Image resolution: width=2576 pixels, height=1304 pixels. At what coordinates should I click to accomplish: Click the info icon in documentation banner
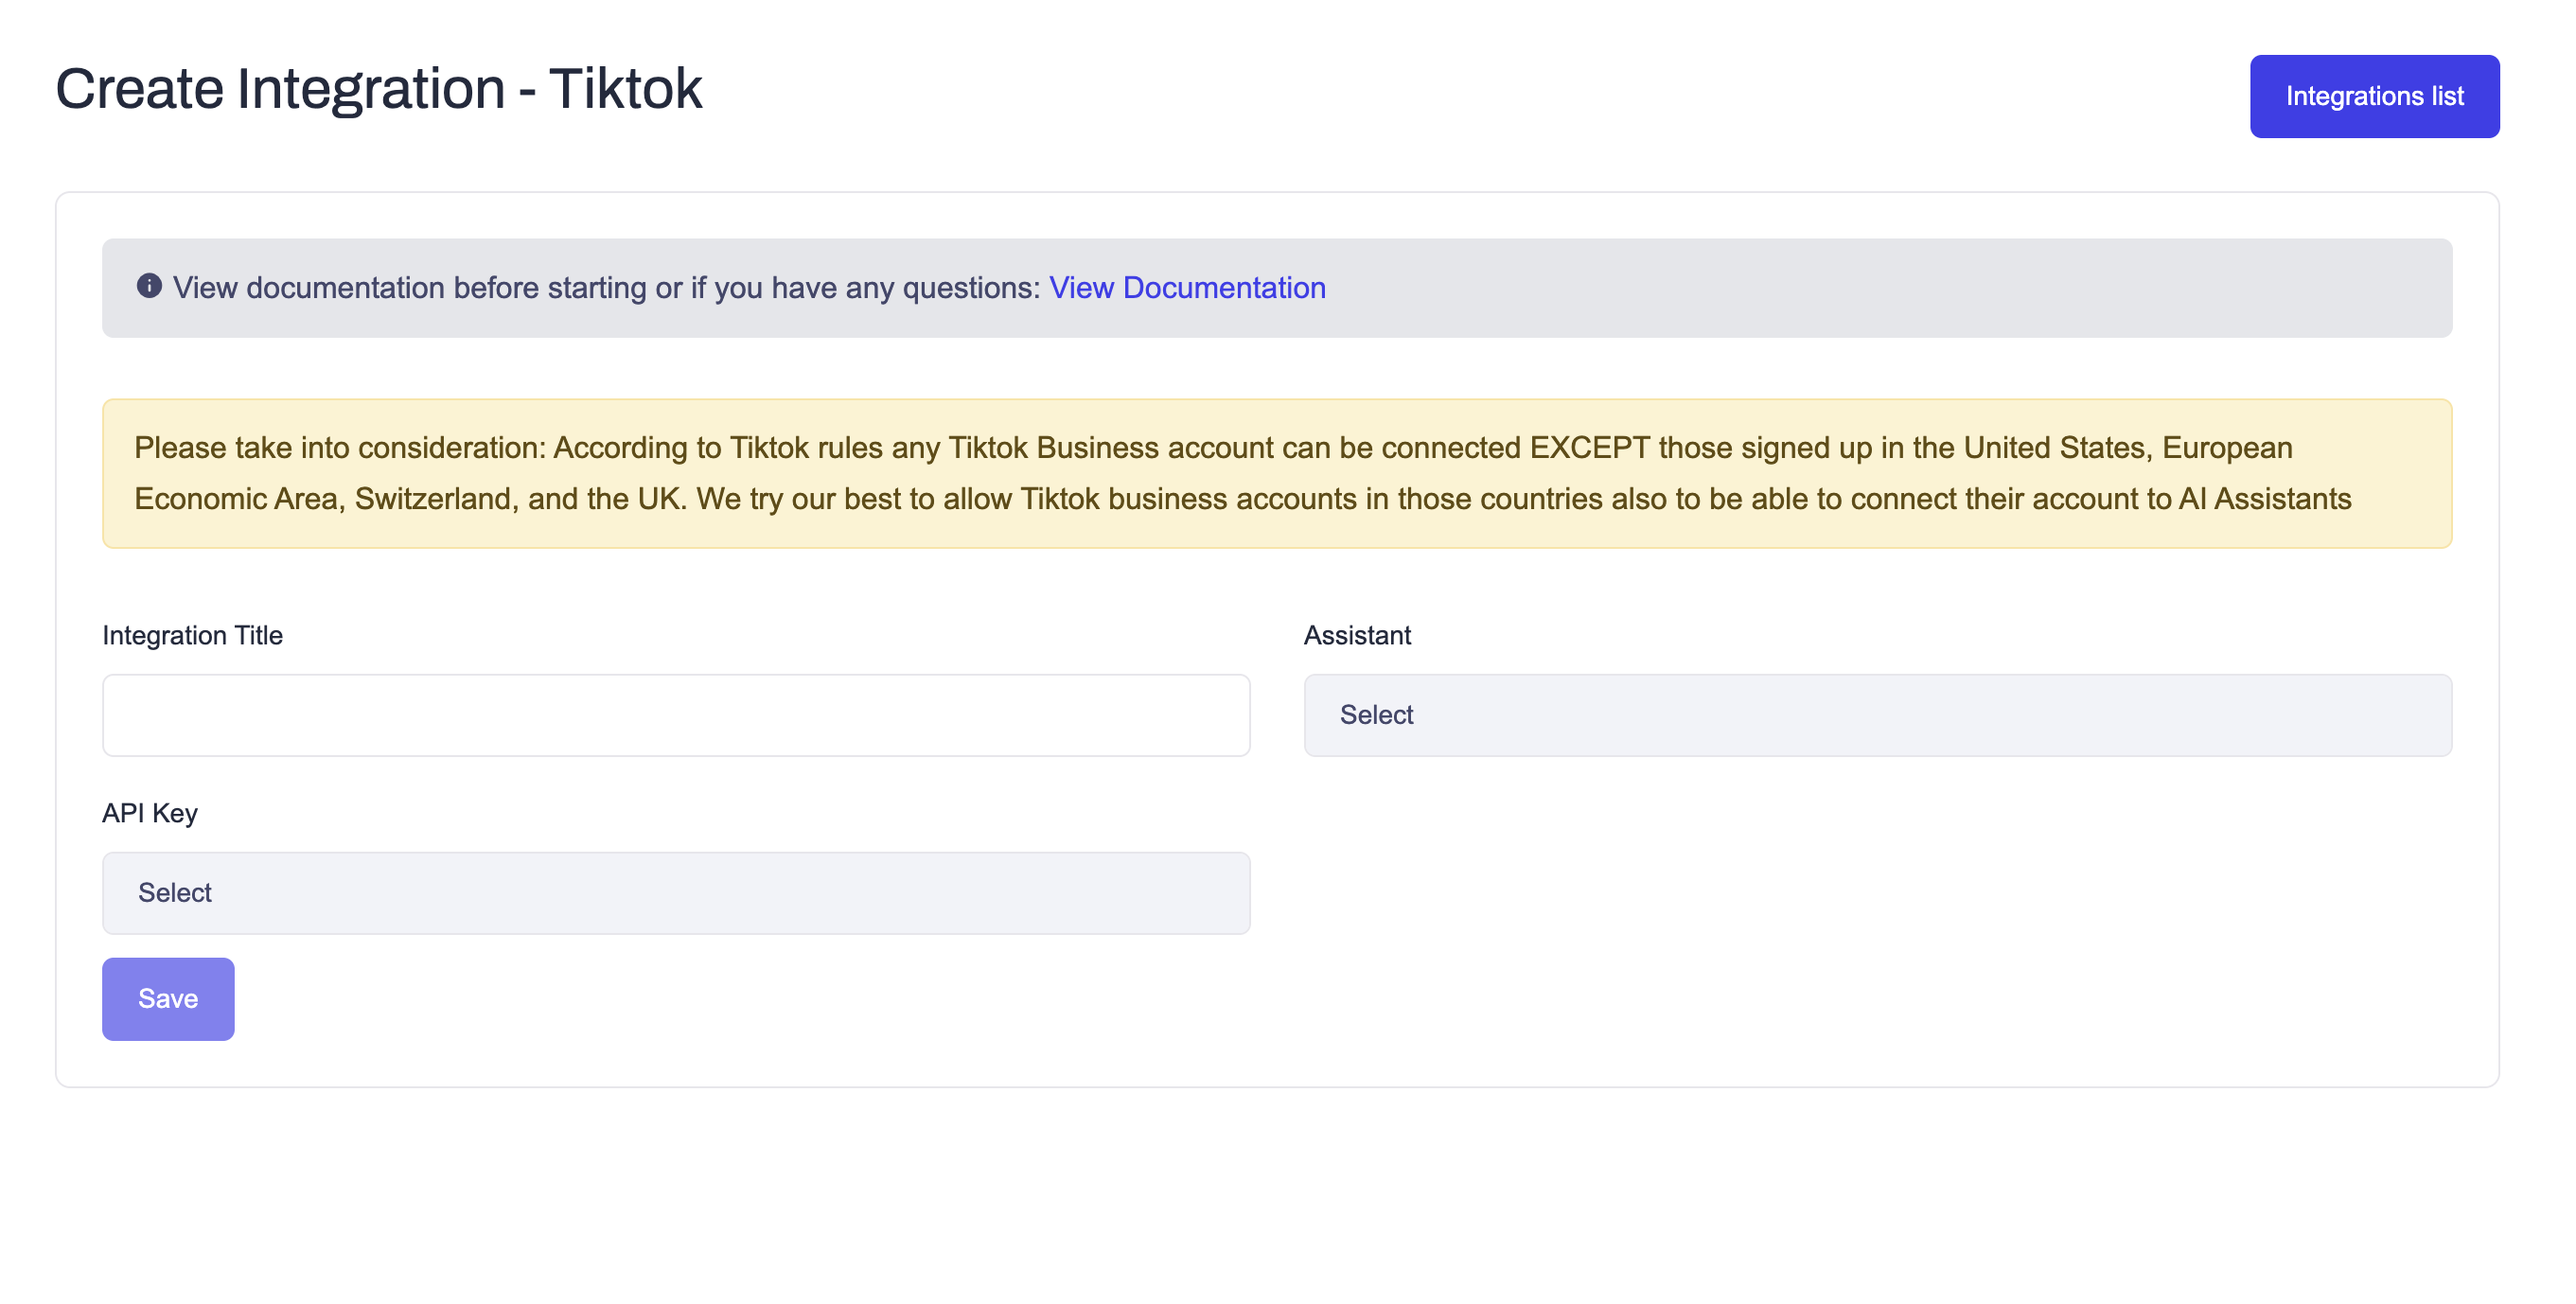click(149, 286)
